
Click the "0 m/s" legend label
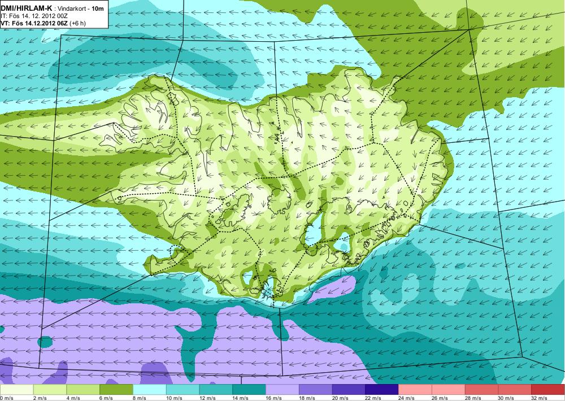pyautogui.click(x=7, y=398)
